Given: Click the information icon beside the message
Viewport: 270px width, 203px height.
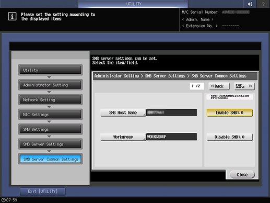Looking at the screenshot, I should point(12,17).
